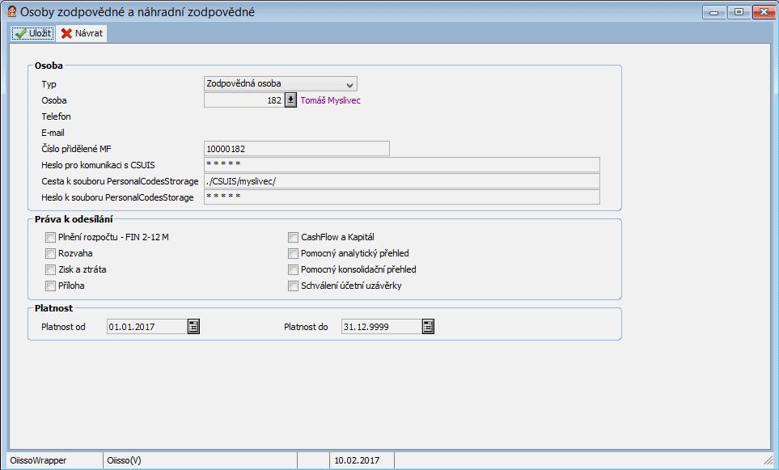Click the Heslo pro komunikaci s CSUIS field

tap(401, 165)
